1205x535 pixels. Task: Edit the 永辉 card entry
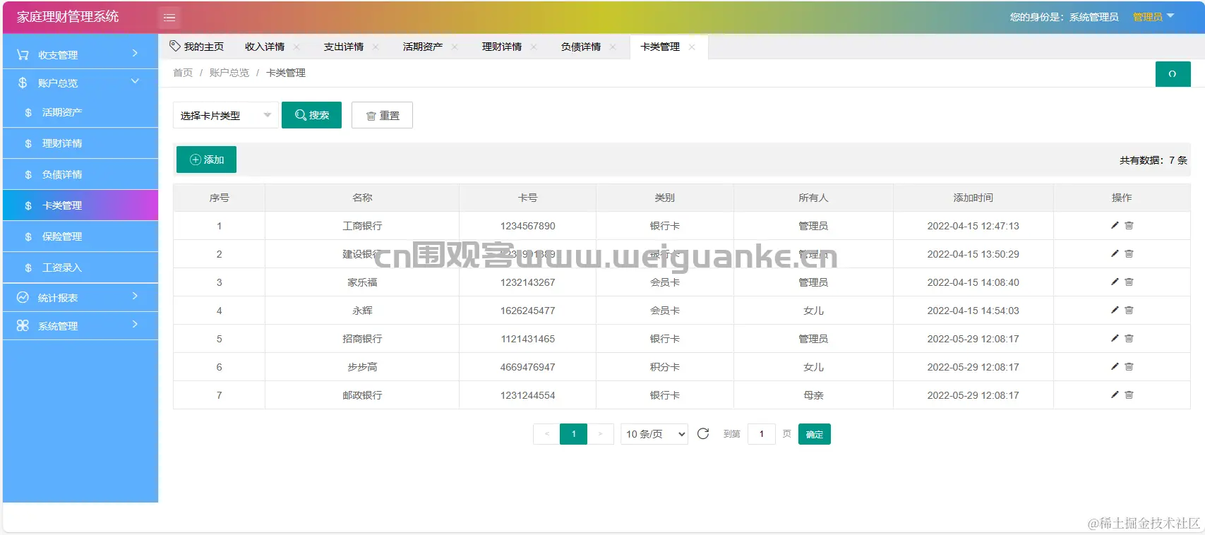click(x=1115, y=310)
